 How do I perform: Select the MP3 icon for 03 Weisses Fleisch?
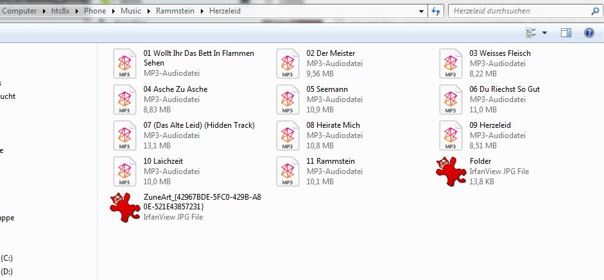[451, 64]
